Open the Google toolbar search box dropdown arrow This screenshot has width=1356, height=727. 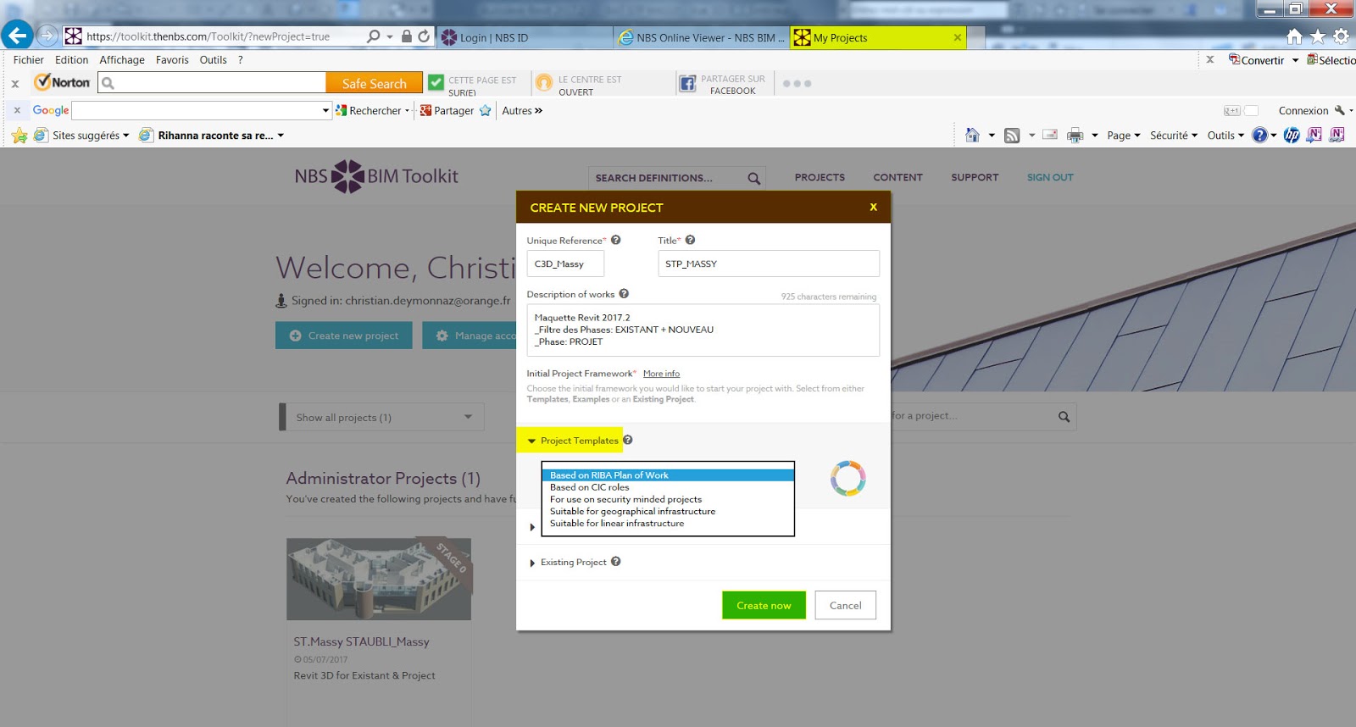(325, 110)
